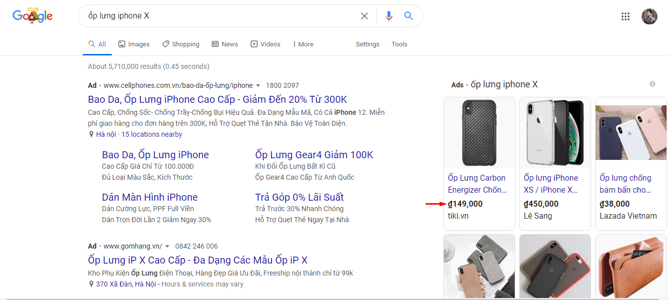Viewport: 669px width, 300px height.
Task: Click the '370 Xã Đàn, Hà Nội' address link
Action: click(x=126, y=284)
